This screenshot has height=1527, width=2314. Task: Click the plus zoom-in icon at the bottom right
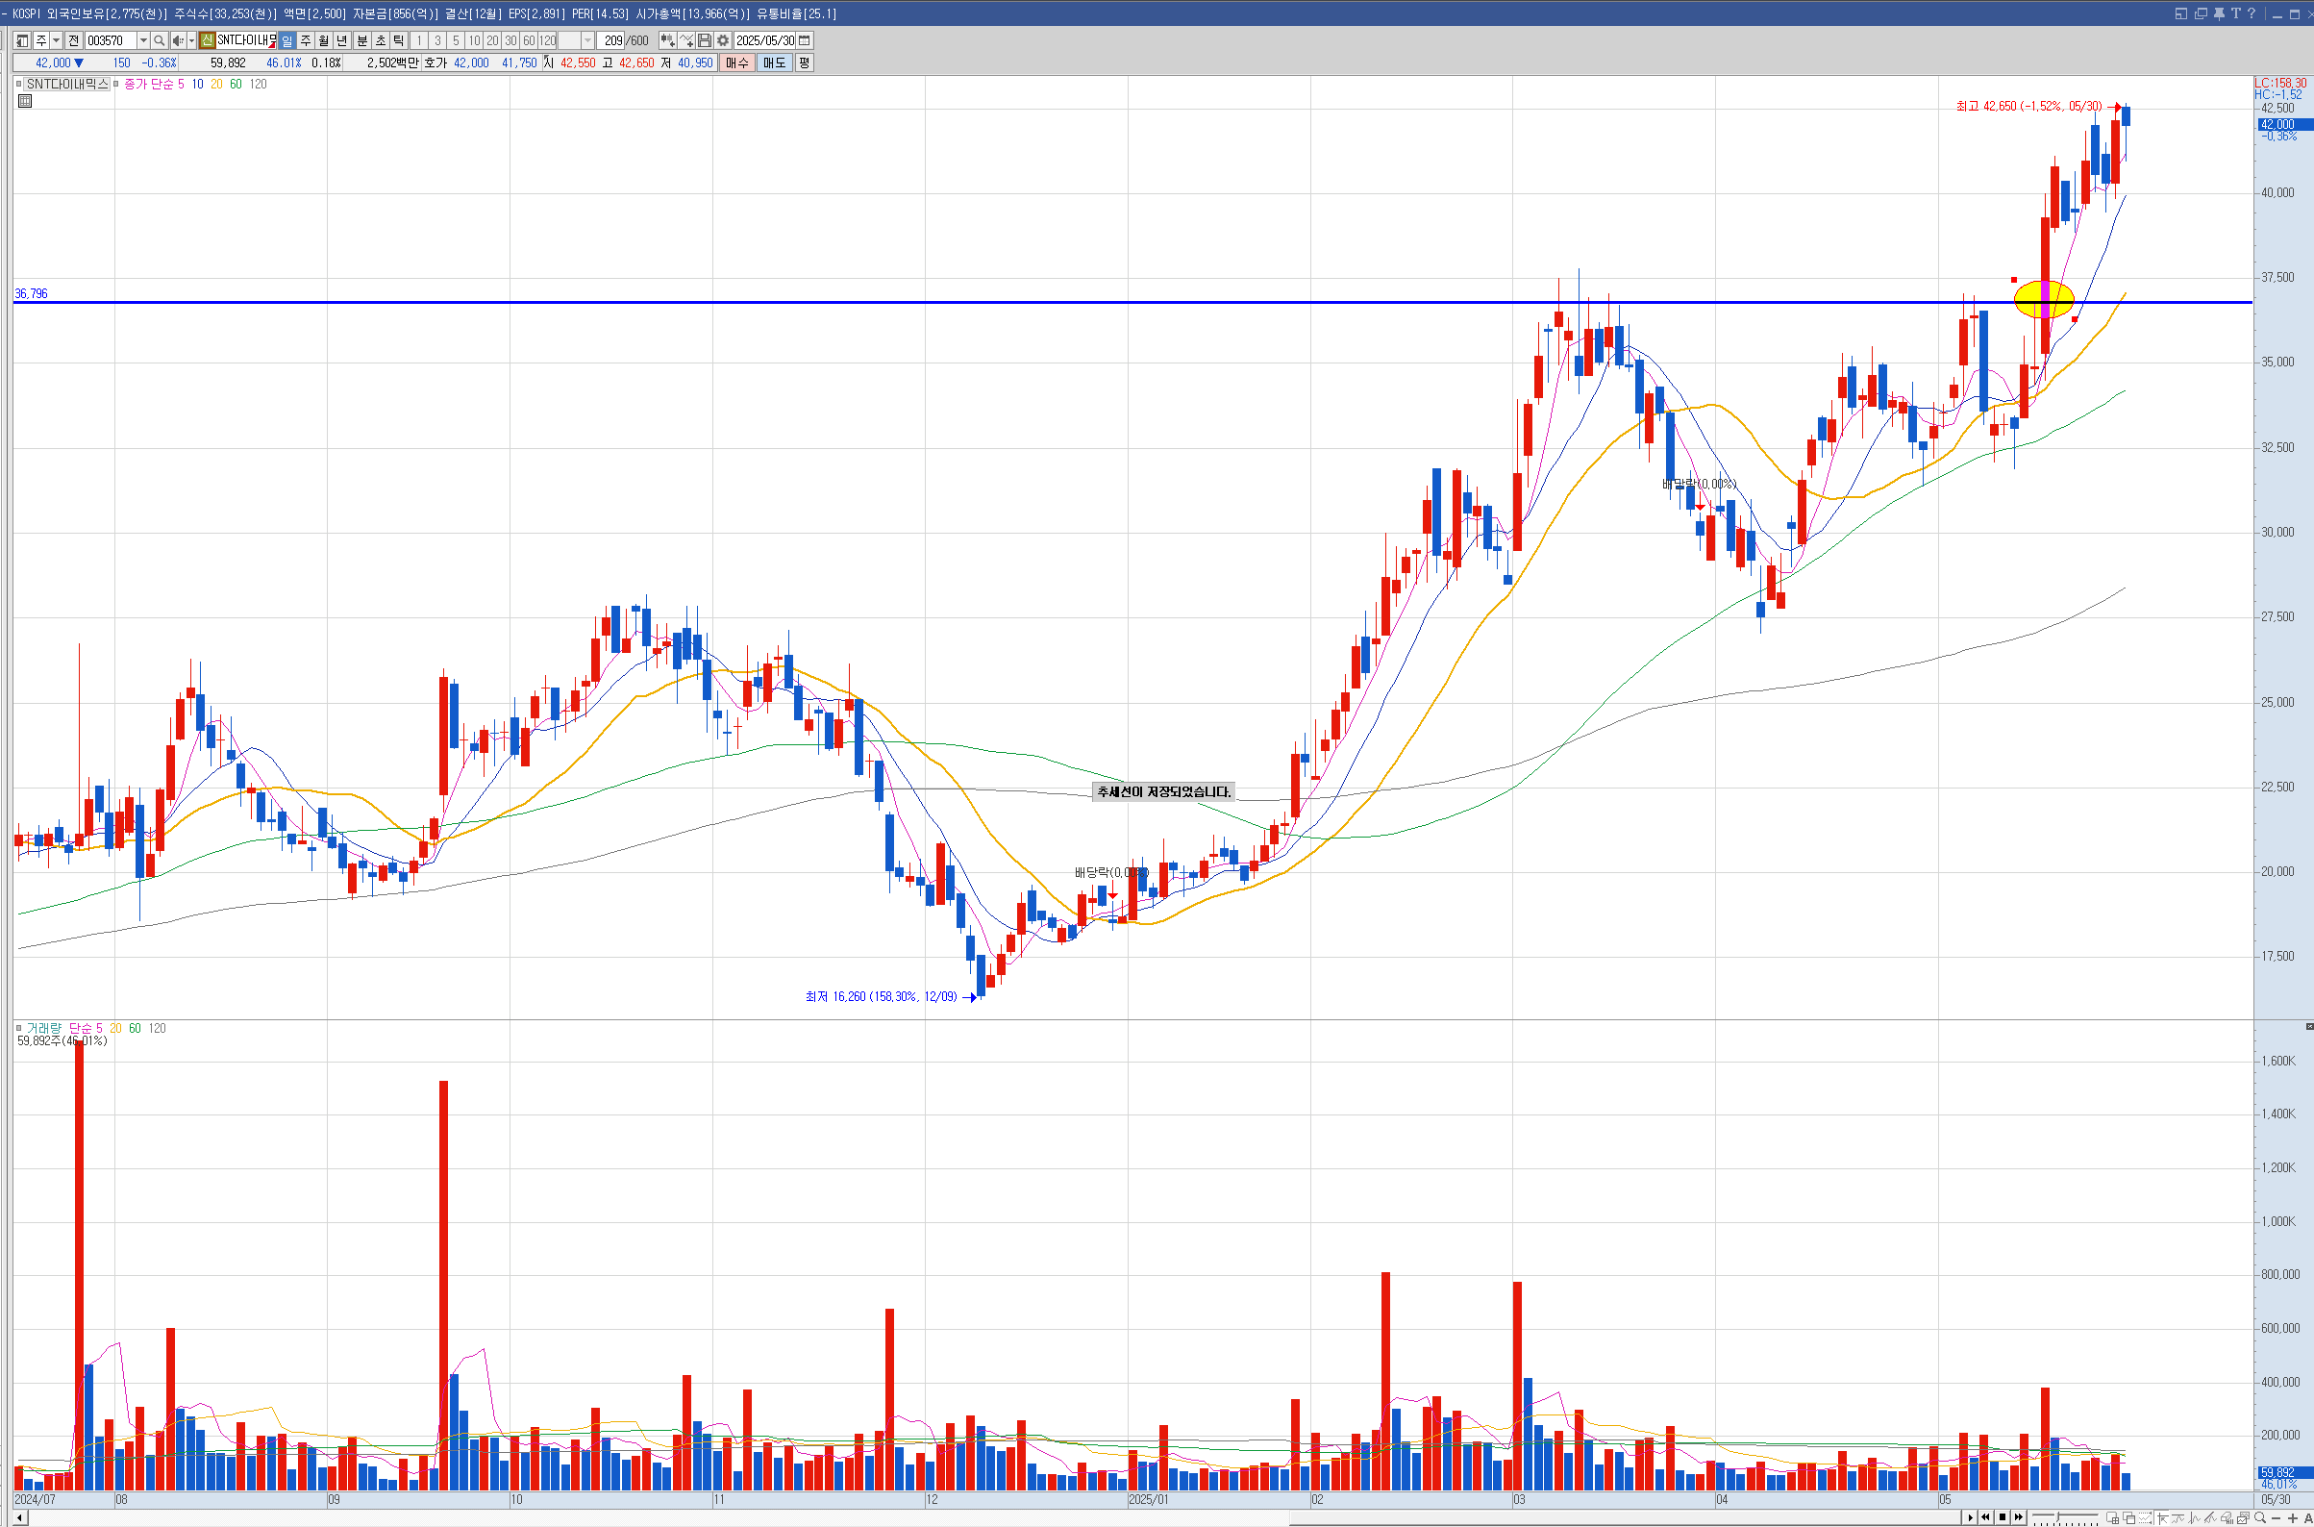pyautogui.click(x=2293, y=1518)
